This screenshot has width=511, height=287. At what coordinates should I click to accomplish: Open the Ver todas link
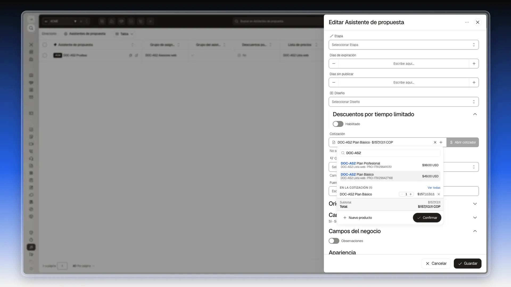tap(434, 188)
